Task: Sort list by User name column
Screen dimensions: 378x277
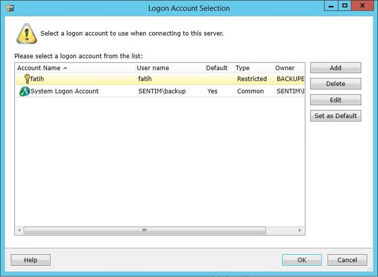Action: (171, 68)
